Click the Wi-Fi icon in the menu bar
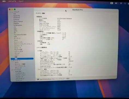This screenshot has height=99, width=129. coord(121,3)
